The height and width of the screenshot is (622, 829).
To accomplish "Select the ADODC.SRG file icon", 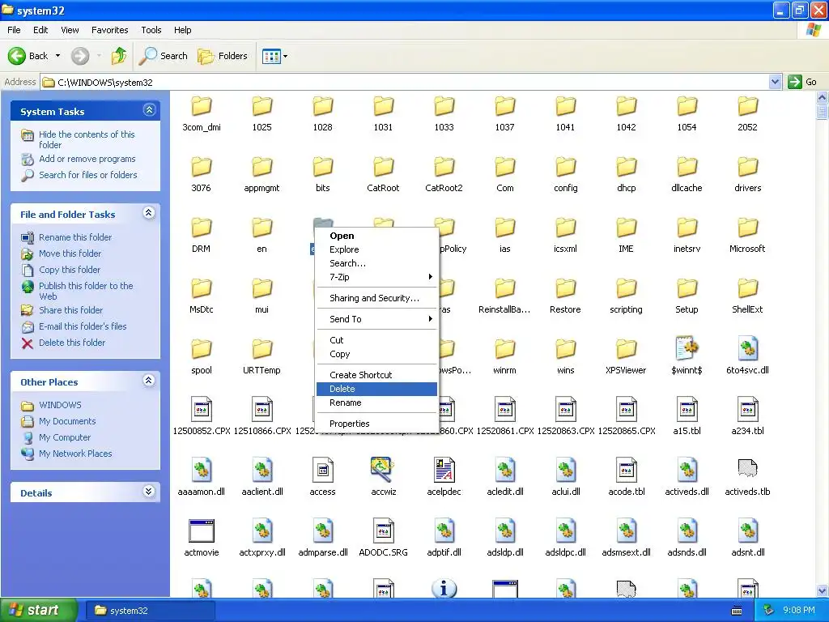I will click(x=383, y=530).
